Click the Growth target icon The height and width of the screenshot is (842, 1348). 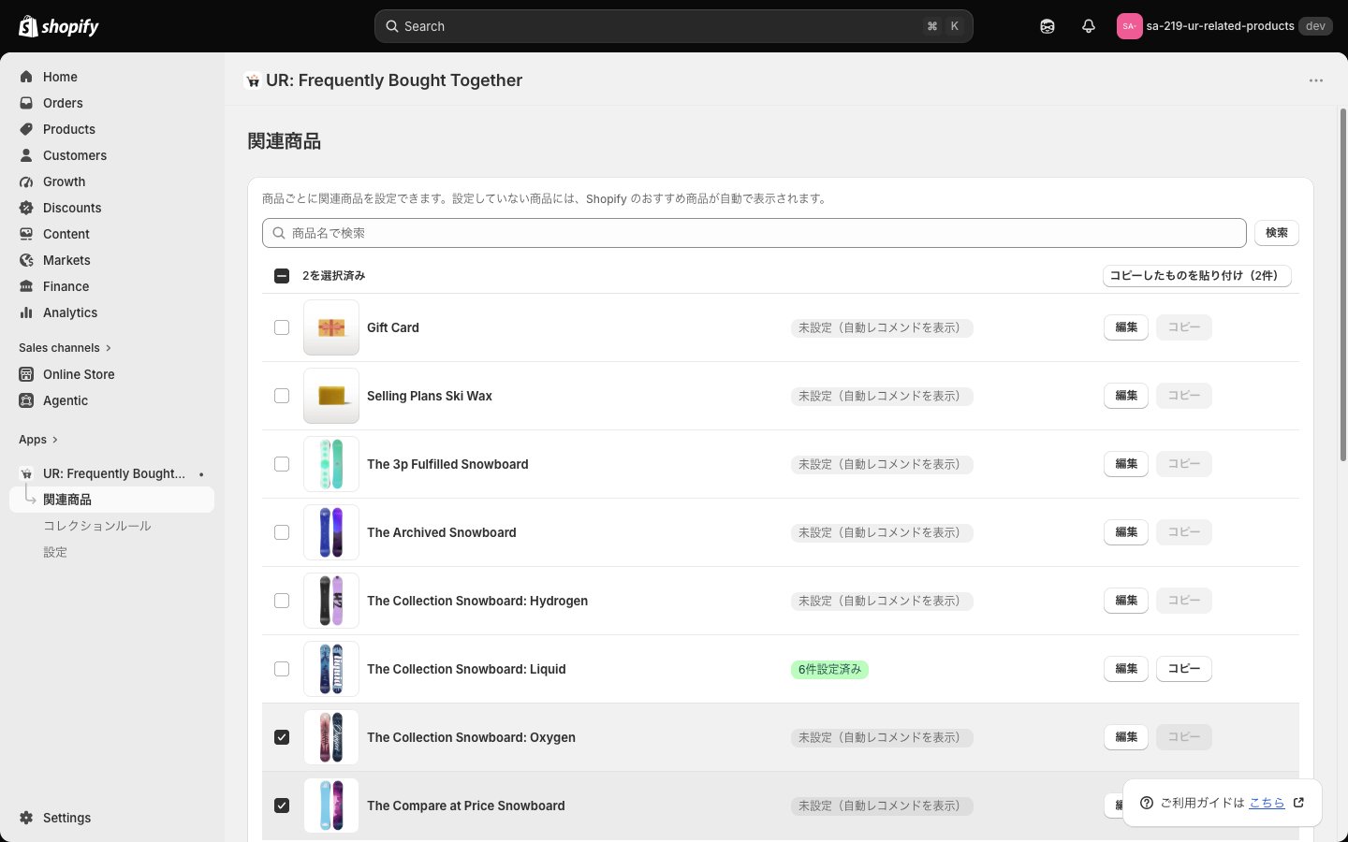(x=26, y=181)
